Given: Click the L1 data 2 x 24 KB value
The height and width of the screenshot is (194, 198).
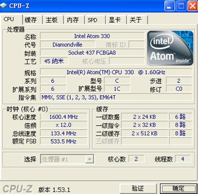Looking at the screenshot, I should click(144, 117).
